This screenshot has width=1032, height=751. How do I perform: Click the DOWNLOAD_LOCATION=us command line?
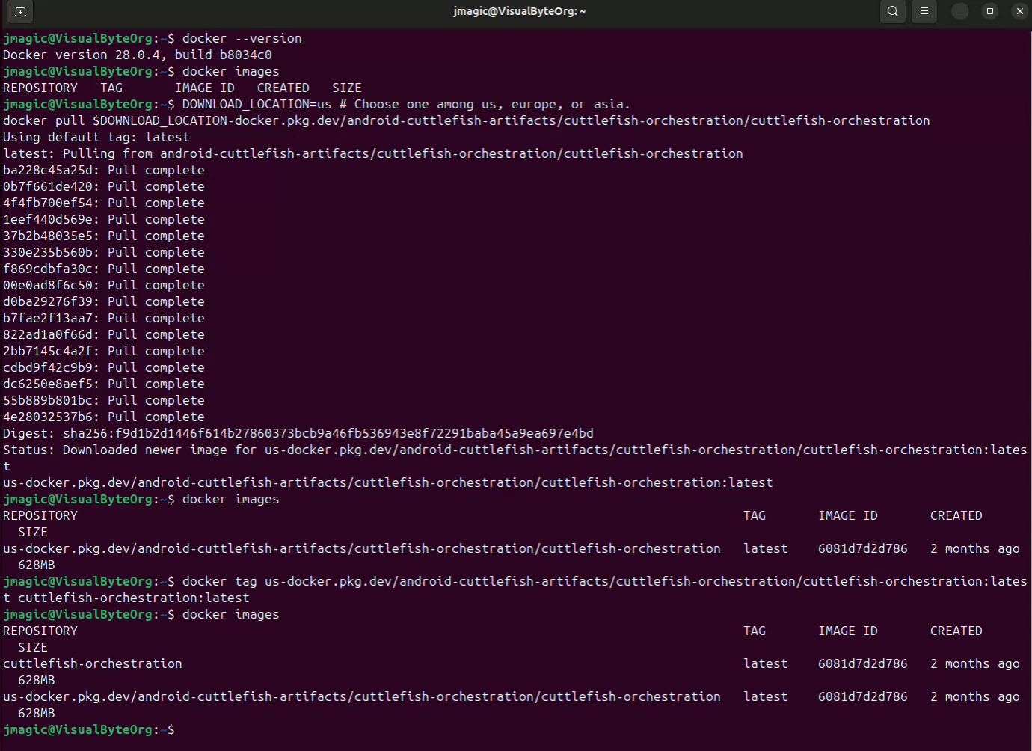(x=317, y=104)
